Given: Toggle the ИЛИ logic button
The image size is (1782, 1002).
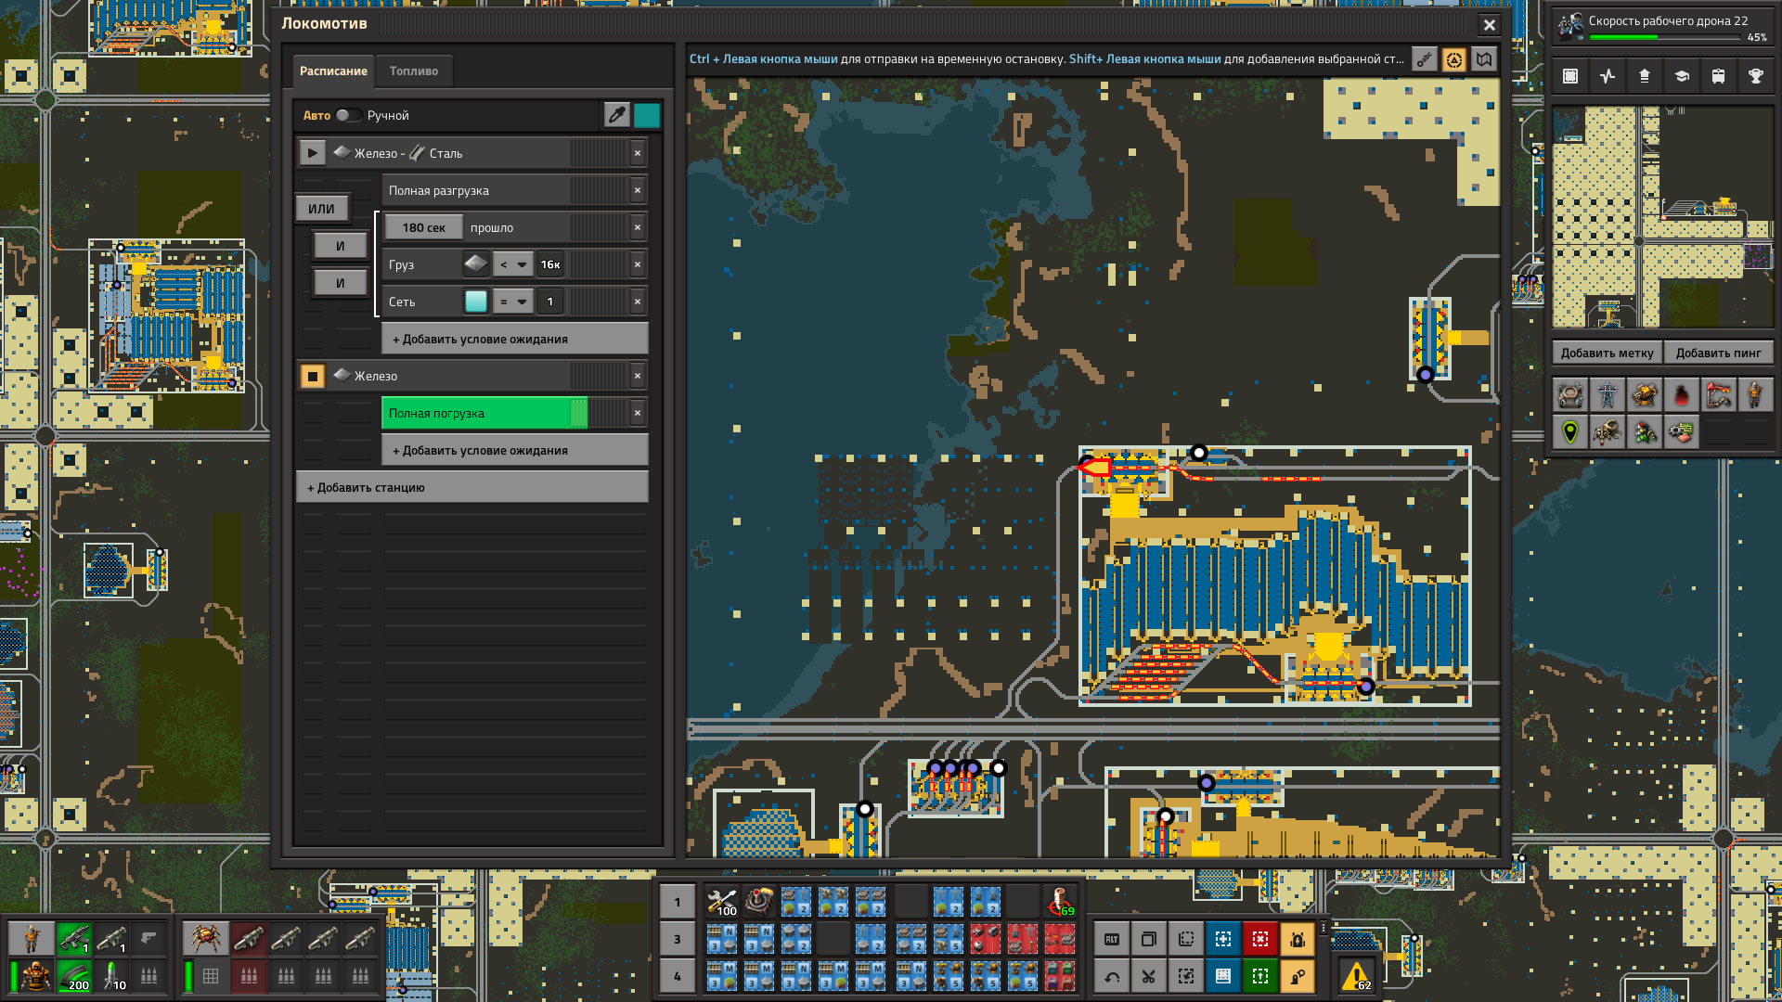Looking at the screenshot, I should pos(321,209).
